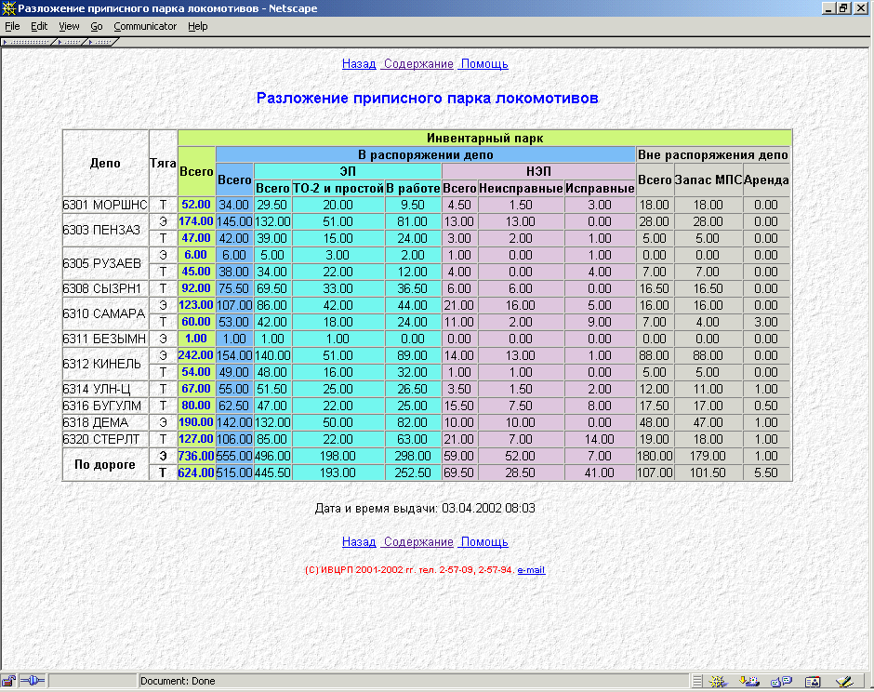
Task: Open the View menu
Action: point(69,26)
